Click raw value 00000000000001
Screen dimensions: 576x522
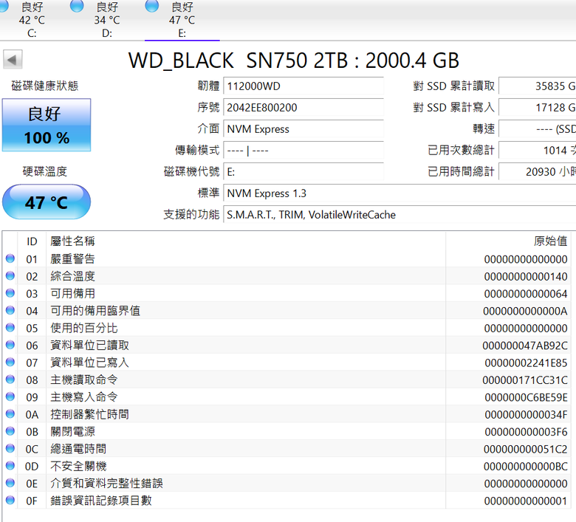coord(526,501)
